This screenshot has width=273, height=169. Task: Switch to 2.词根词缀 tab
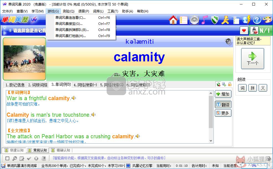click(x=38, y=85)
